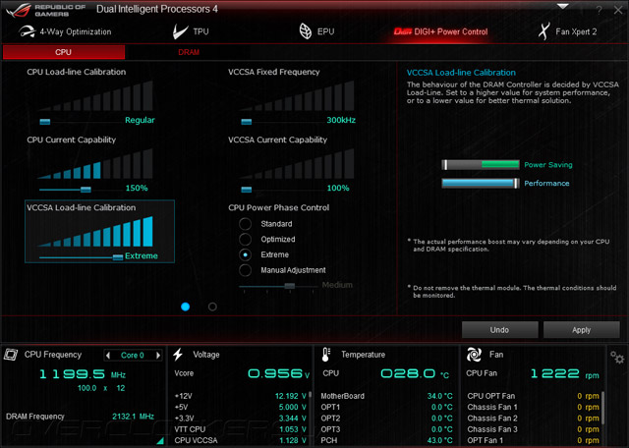The image size is (629, 448).
Task: Click the Manual Adjustment Medium slider handle
Action: [x=290, y=286]
